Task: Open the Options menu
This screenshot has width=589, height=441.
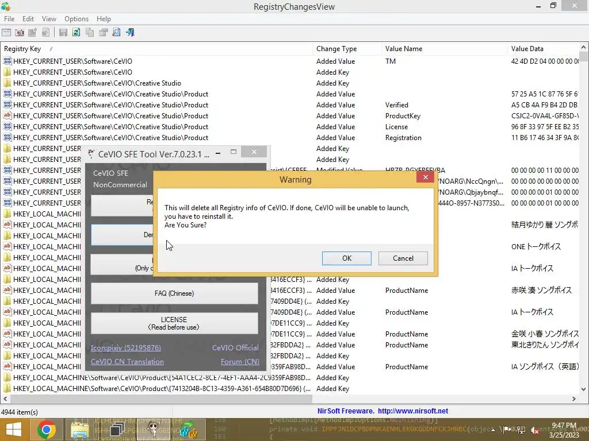Action: [x=77, y=19]
